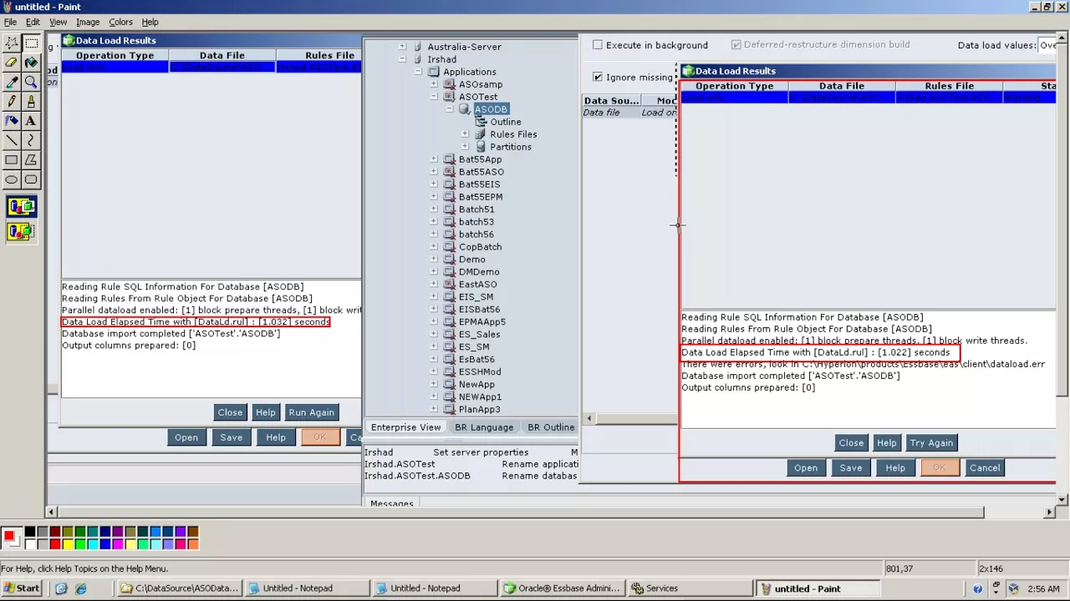Switch to the BR Language tab
Image resolution: width=1070 pixels, height=601 pixels.
484,427
